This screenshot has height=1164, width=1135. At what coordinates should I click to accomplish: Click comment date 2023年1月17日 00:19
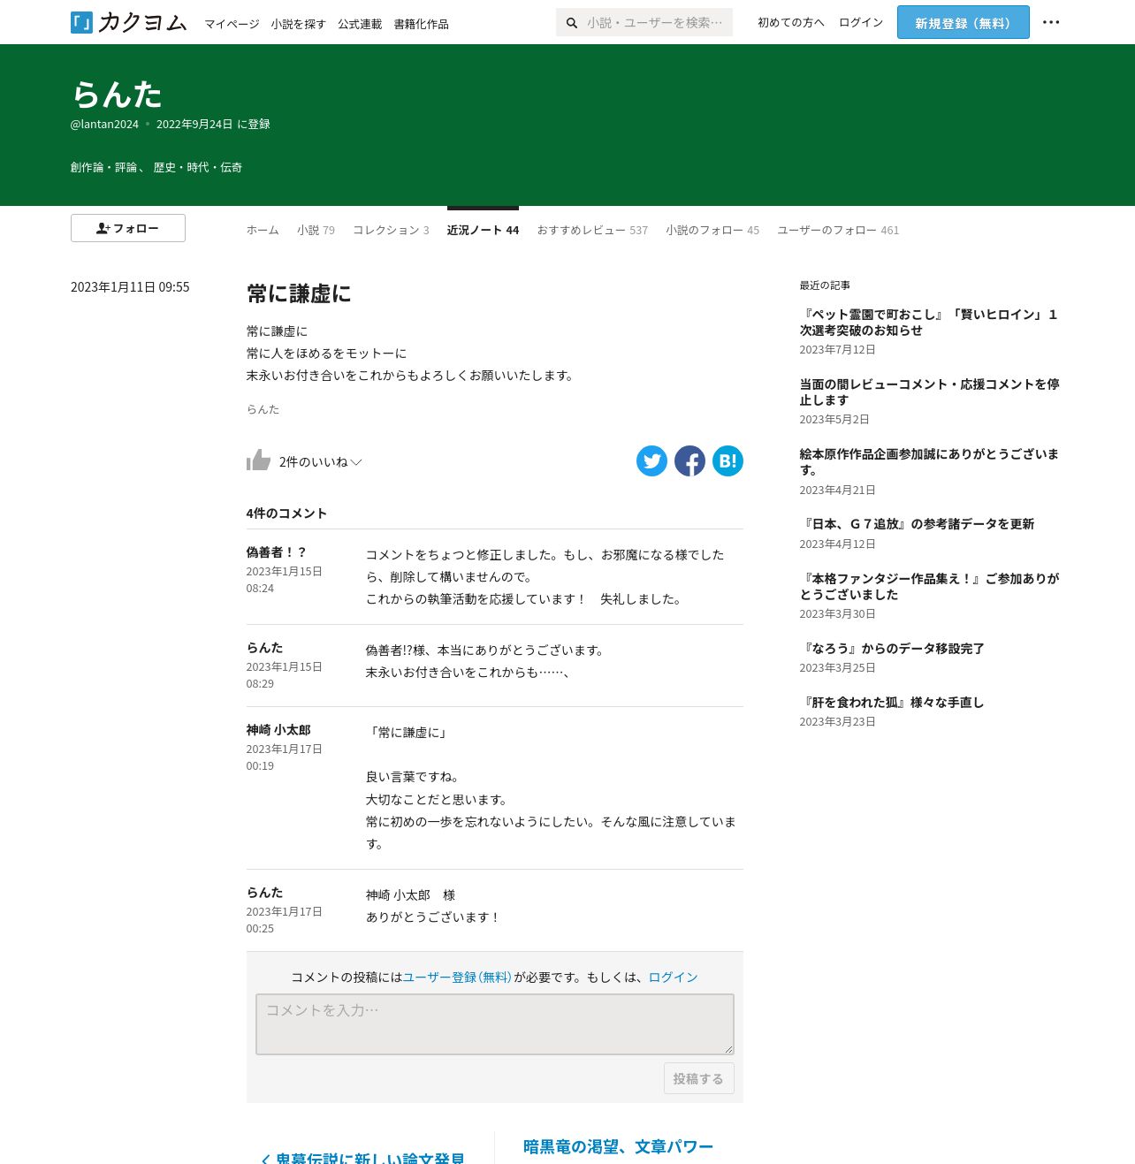click(284, 757)
